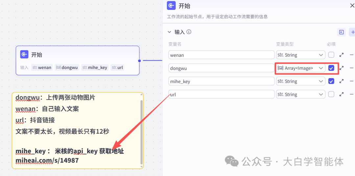Click the mihe_key tag on Start node card
Viewport: 355px width, 176px height.
click(95, 67)
